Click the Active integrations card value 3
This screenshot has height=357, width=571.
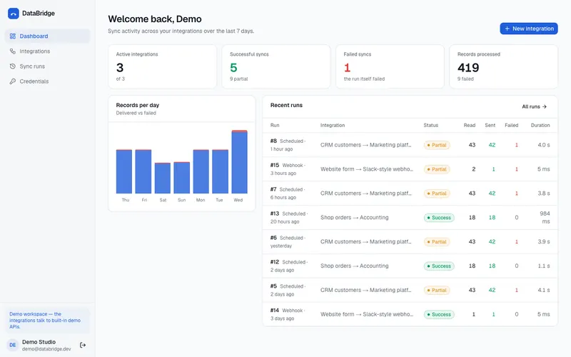point(120,67)
